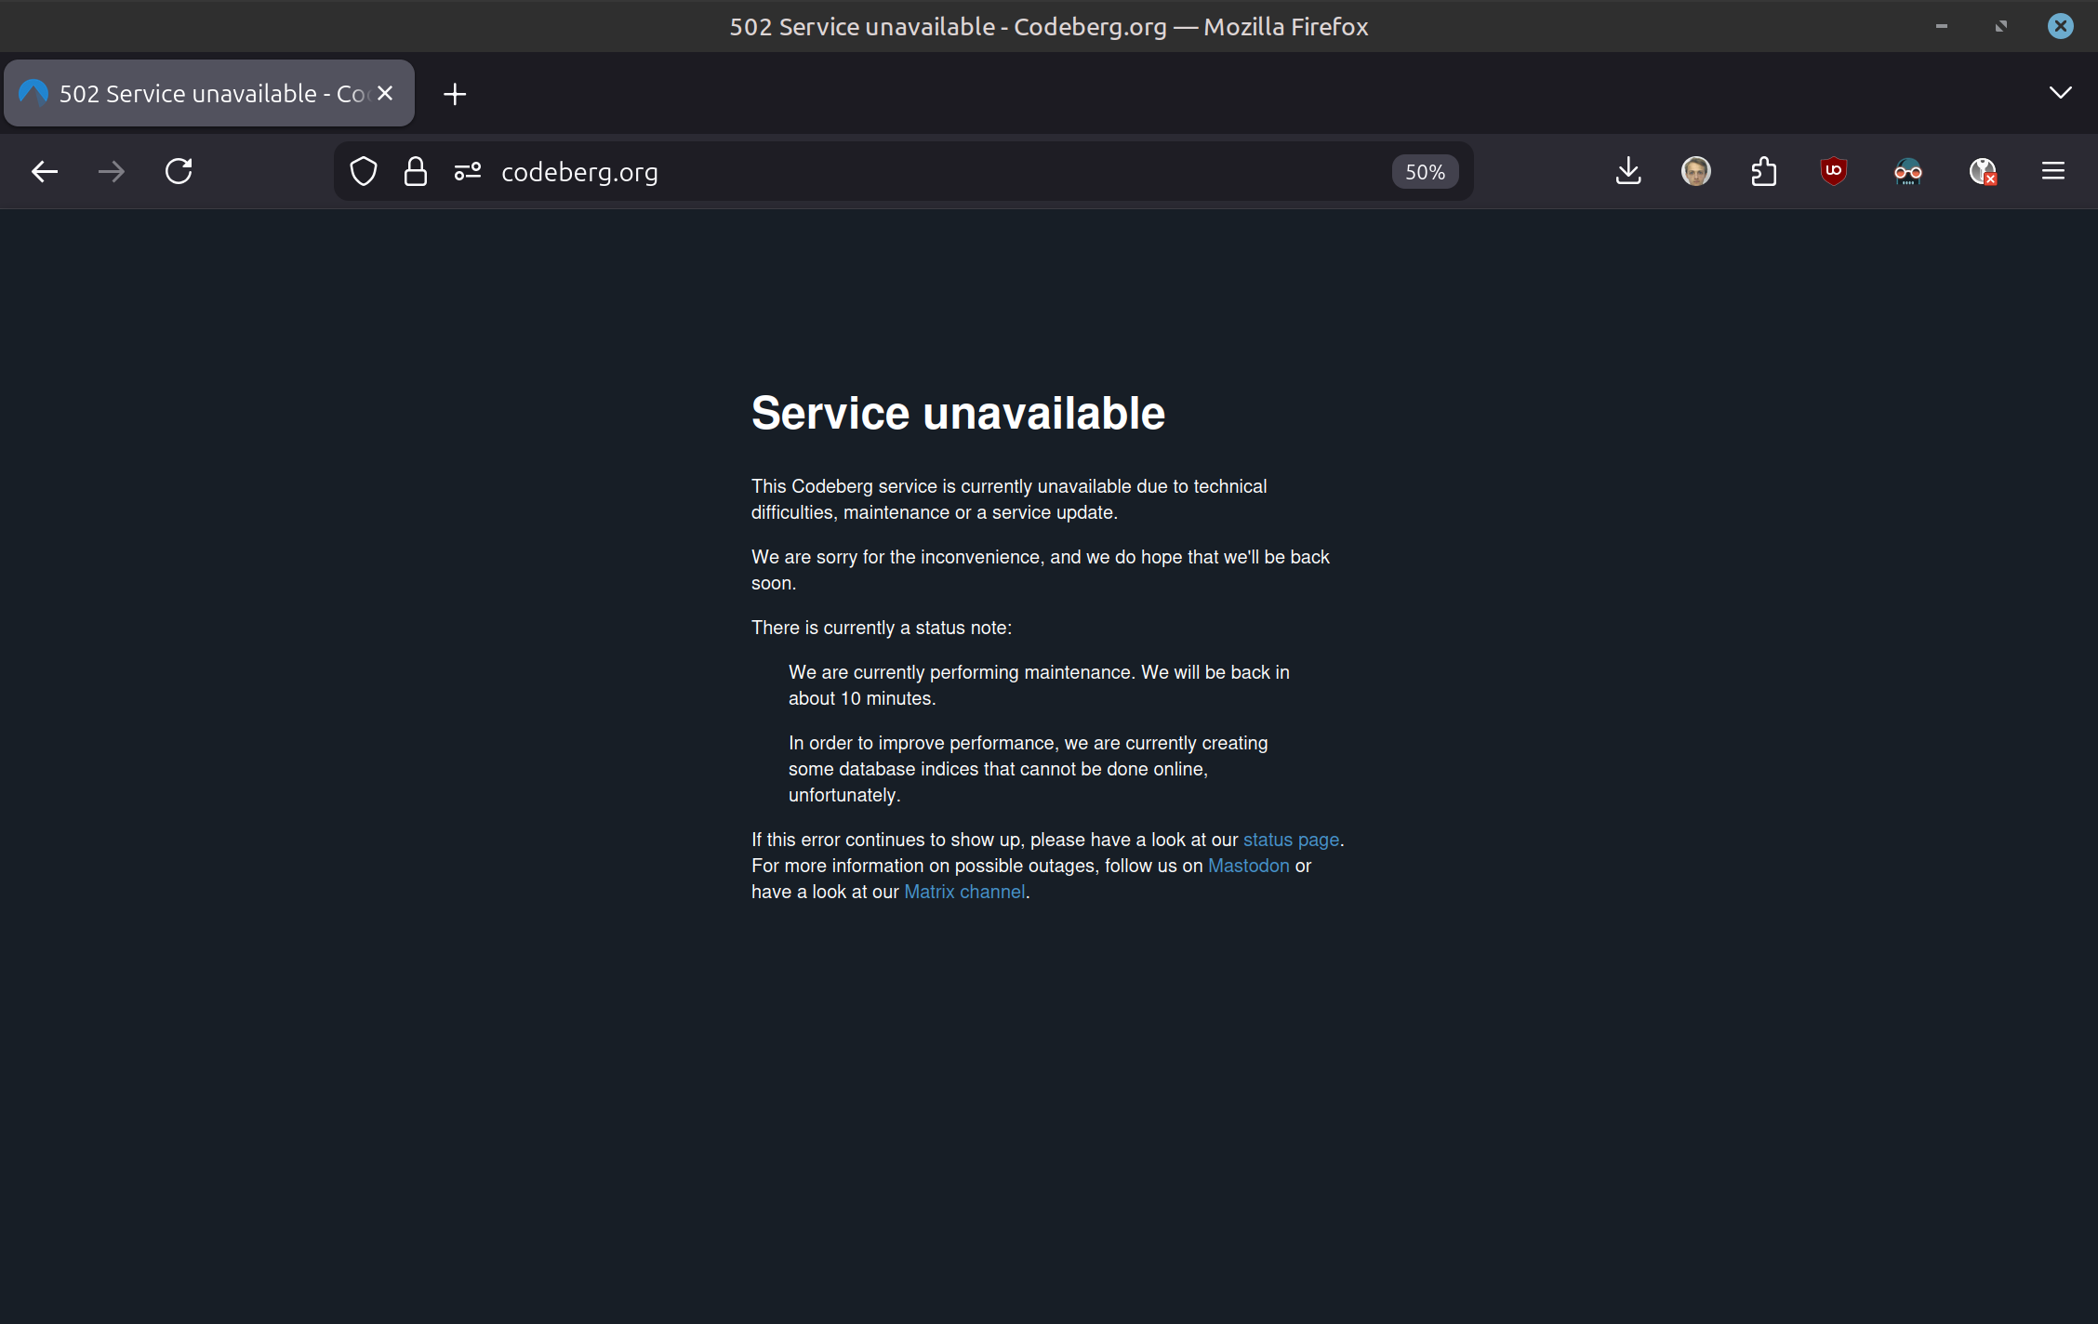Click the forward navigation arrow
2098x1324 pixels.
click(112, 171)
